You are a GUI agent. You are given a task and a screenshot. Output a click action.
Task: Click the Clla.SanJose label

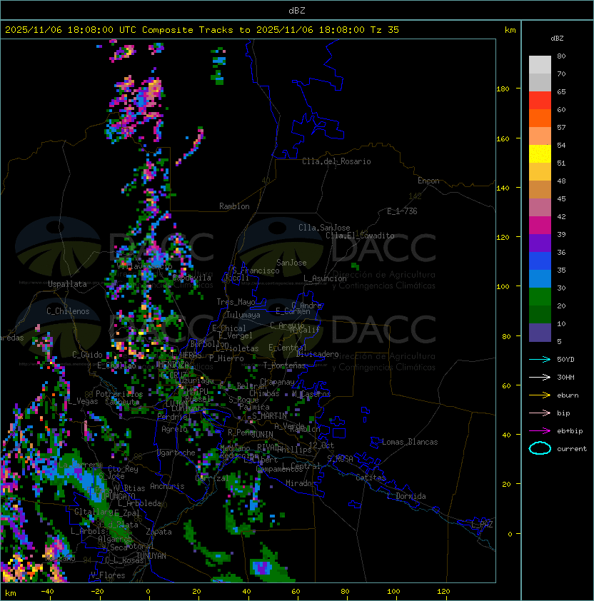pyautogui.click(x=324, y=228)
